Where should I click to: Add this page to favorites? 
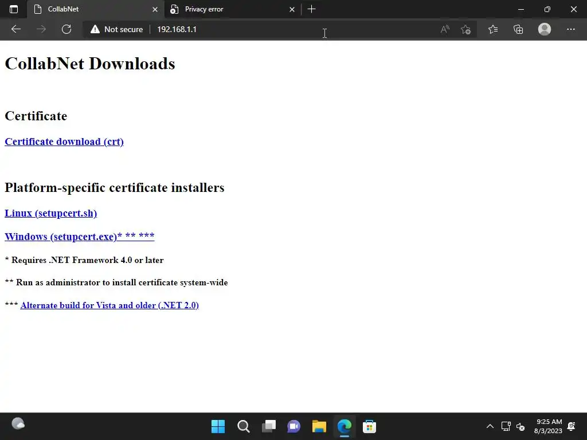(465, 29)
